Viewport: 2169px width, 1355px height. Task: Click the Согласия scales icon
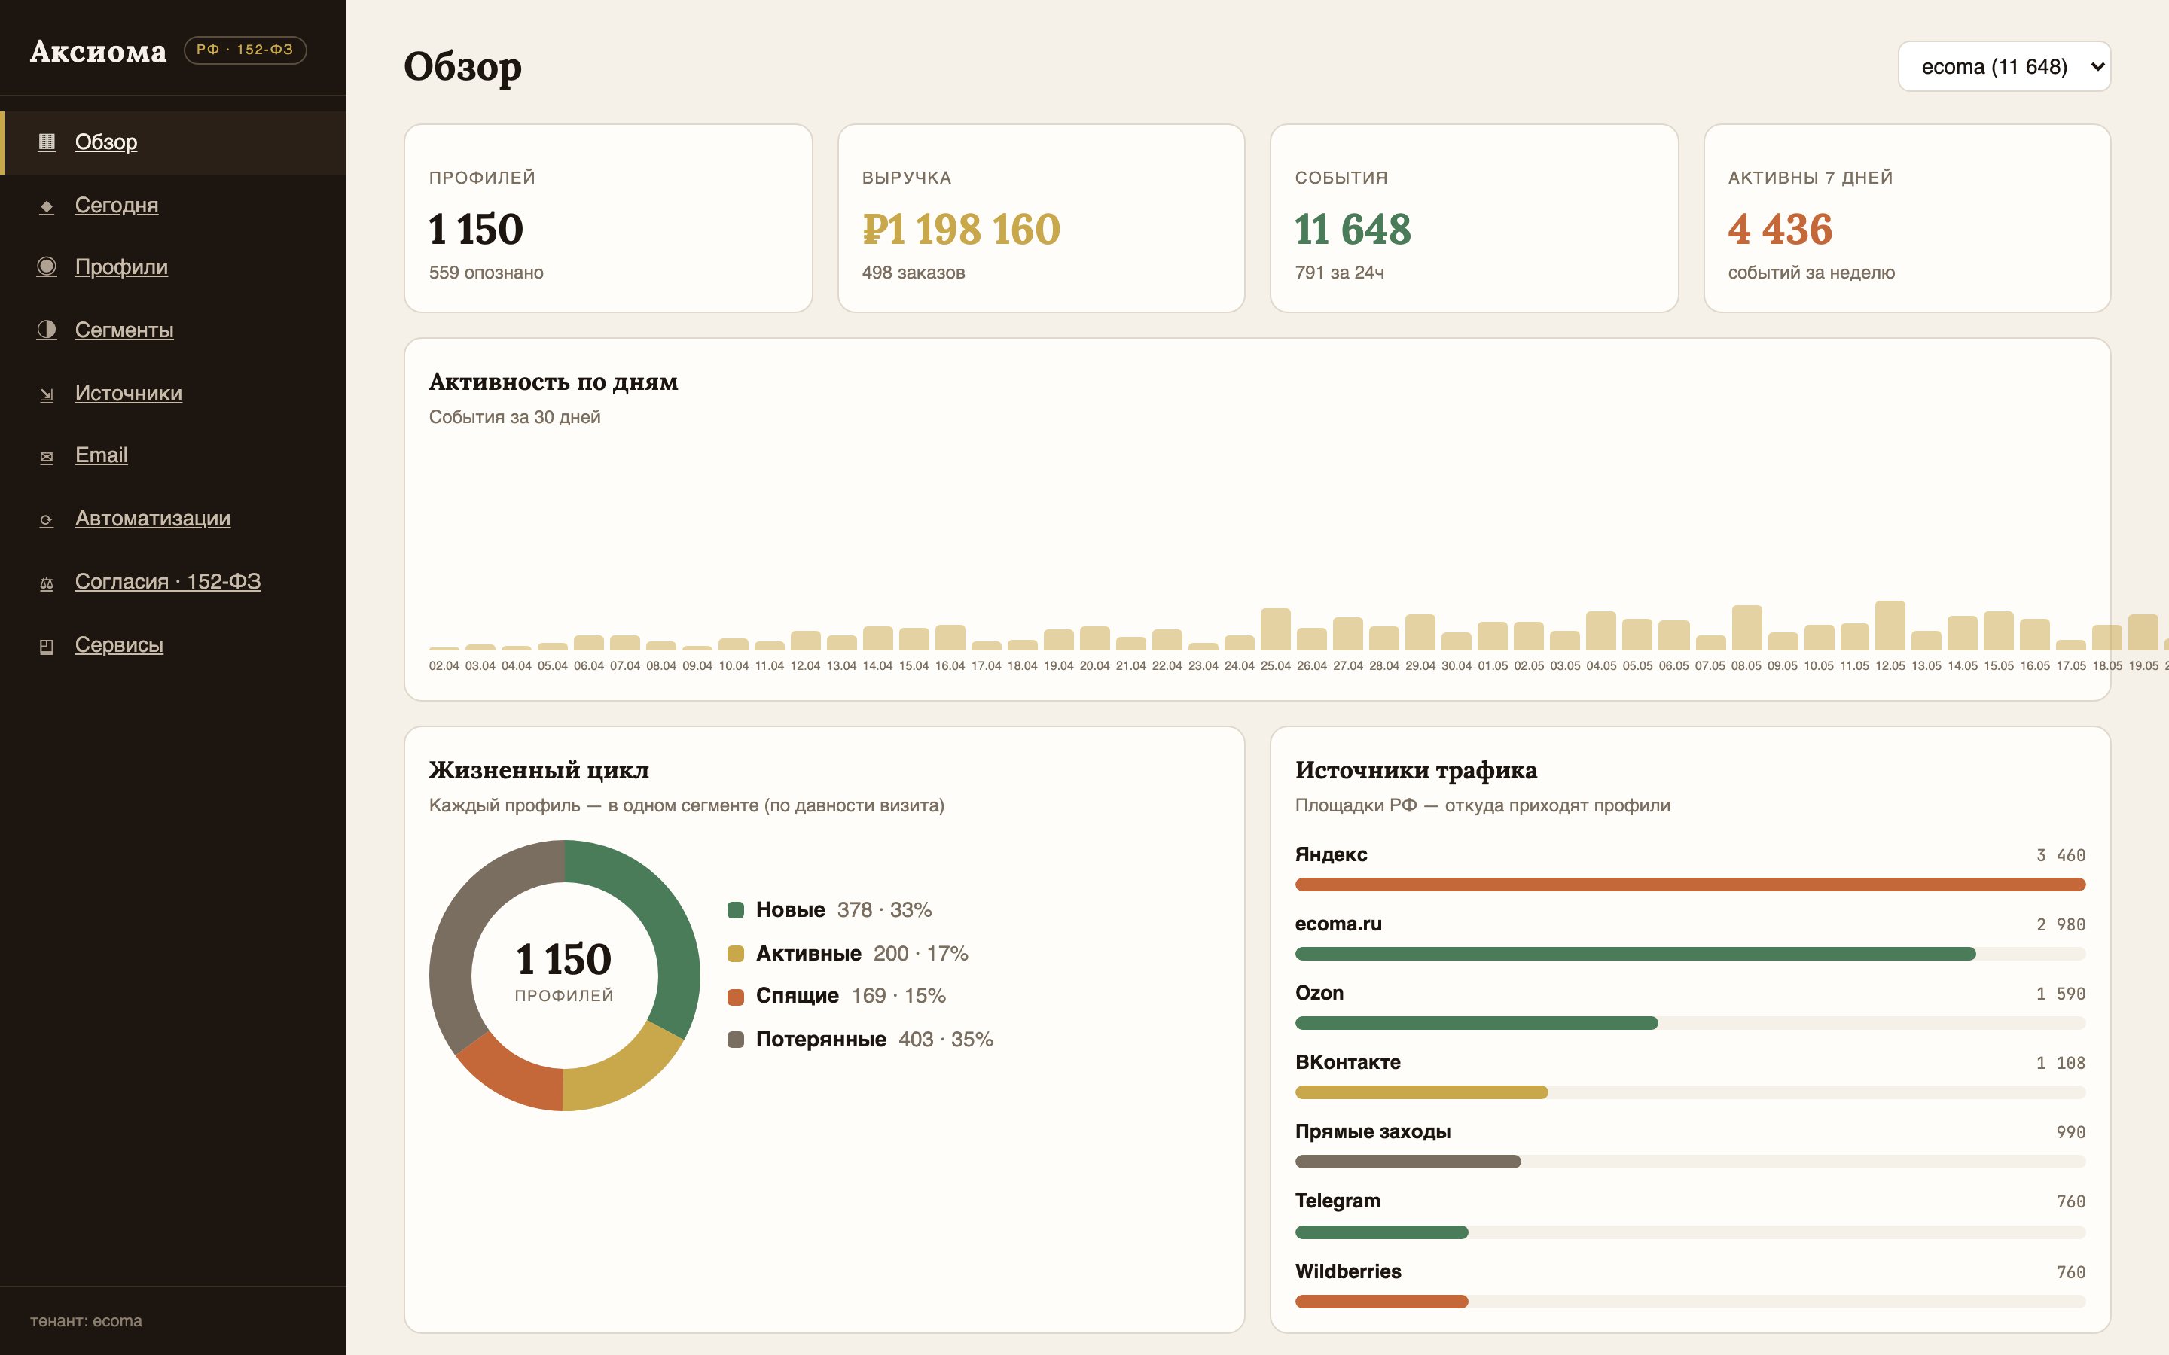click(47, 583)
